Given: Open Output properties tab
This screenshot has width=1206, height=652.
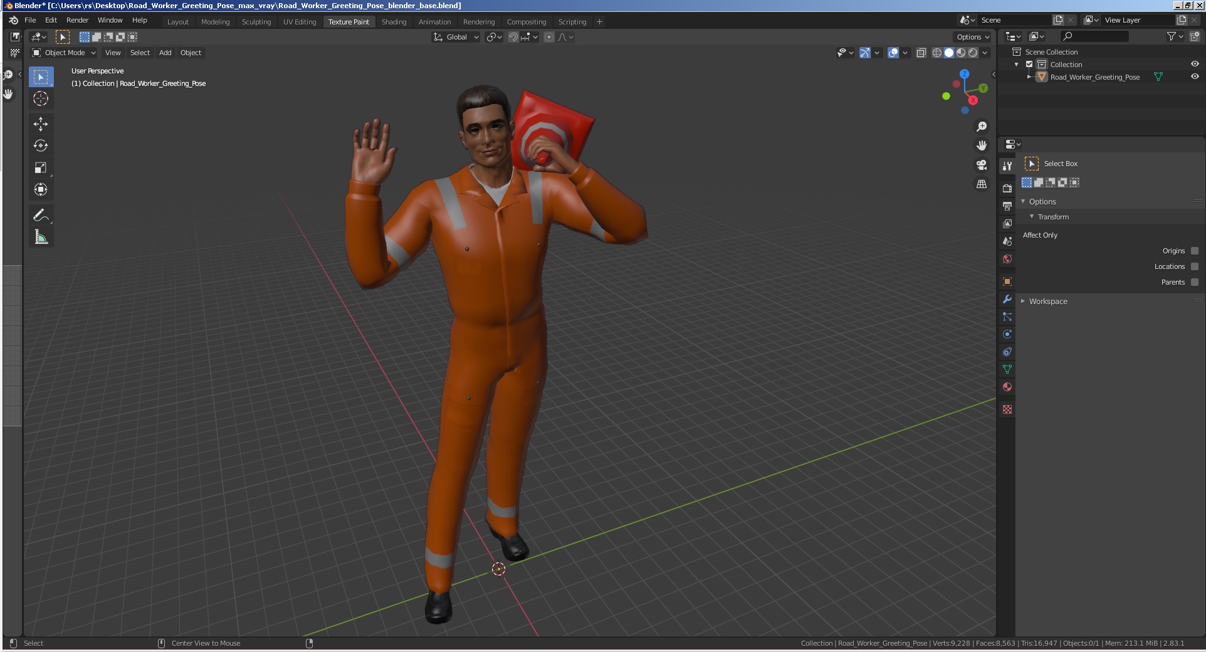Looking at the screenshot, I should pos(1007,206).
